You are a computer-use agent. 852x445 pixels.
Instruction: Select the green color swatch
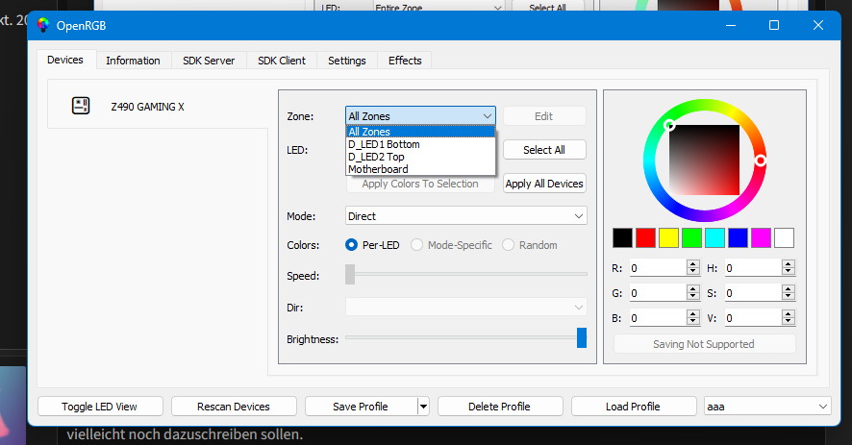coord(691,238)
